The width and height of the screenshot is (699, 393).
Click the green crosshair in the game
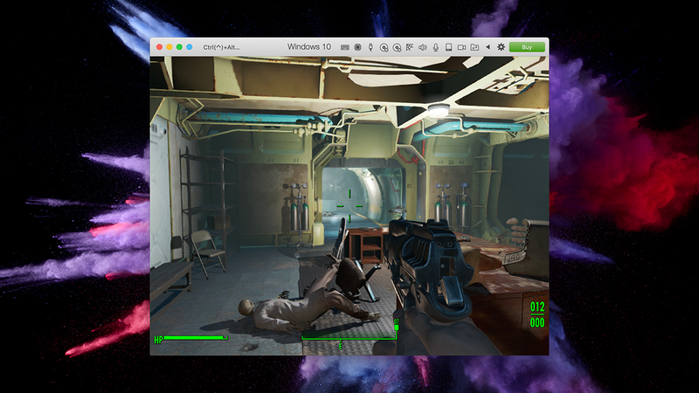[x=349, y=206]
